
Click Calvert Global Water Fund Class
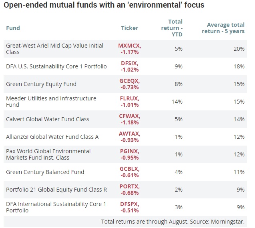click(x=47, y=119)
